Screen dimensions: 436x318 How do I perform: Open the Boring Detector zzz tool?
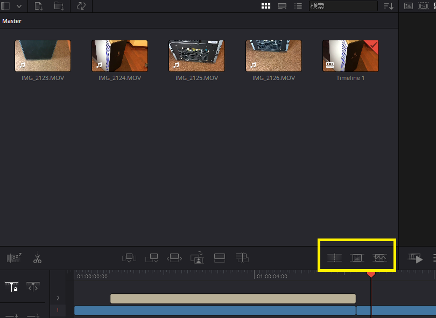pos(14,258)
